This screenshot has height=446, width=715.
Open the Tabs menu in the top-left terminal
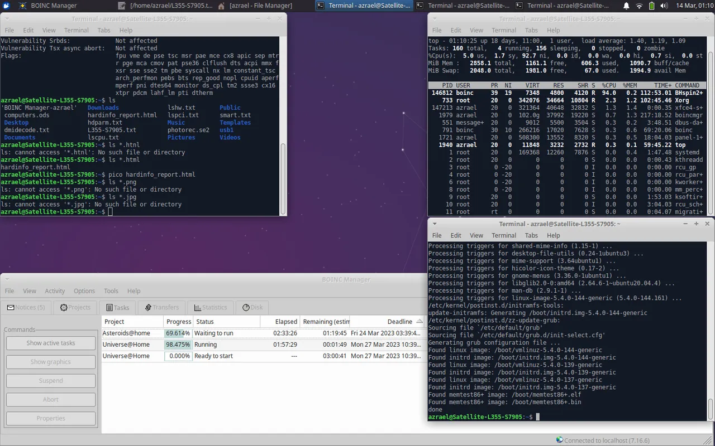coord(104,30)
